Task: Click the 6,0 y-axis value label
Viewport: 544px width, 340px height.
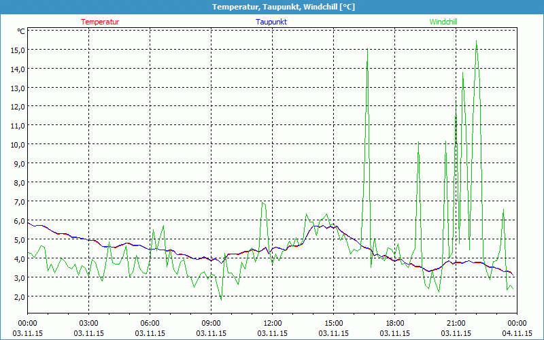Action: click(x=16, y=220)
